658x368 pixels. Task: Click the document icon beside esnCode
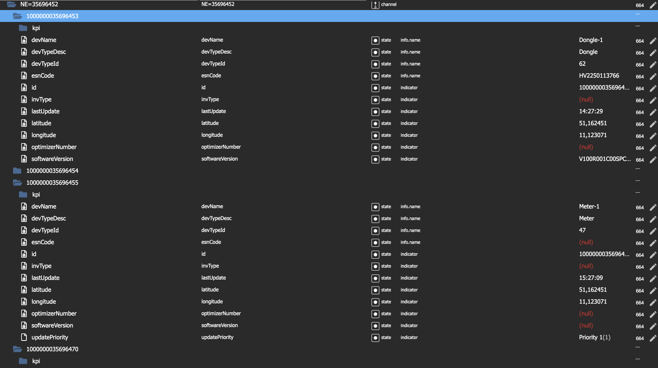(x=24, y=75)
